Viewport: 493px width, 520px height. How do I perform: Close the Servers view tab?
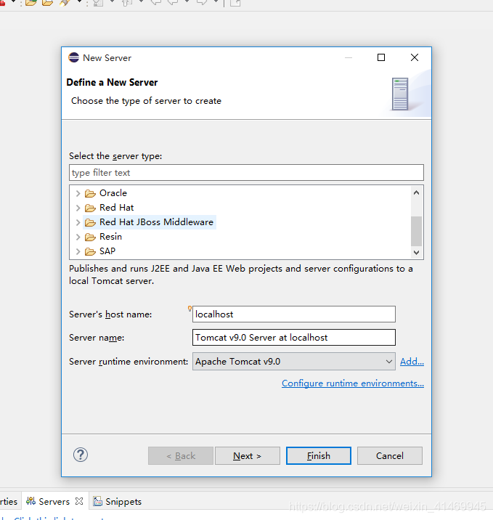click(79, 501)
